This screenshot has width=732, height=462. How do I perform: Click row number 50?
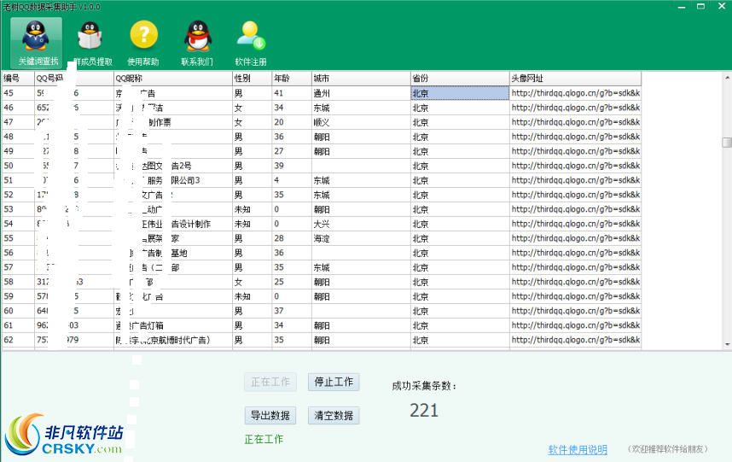tap(18, 166)
